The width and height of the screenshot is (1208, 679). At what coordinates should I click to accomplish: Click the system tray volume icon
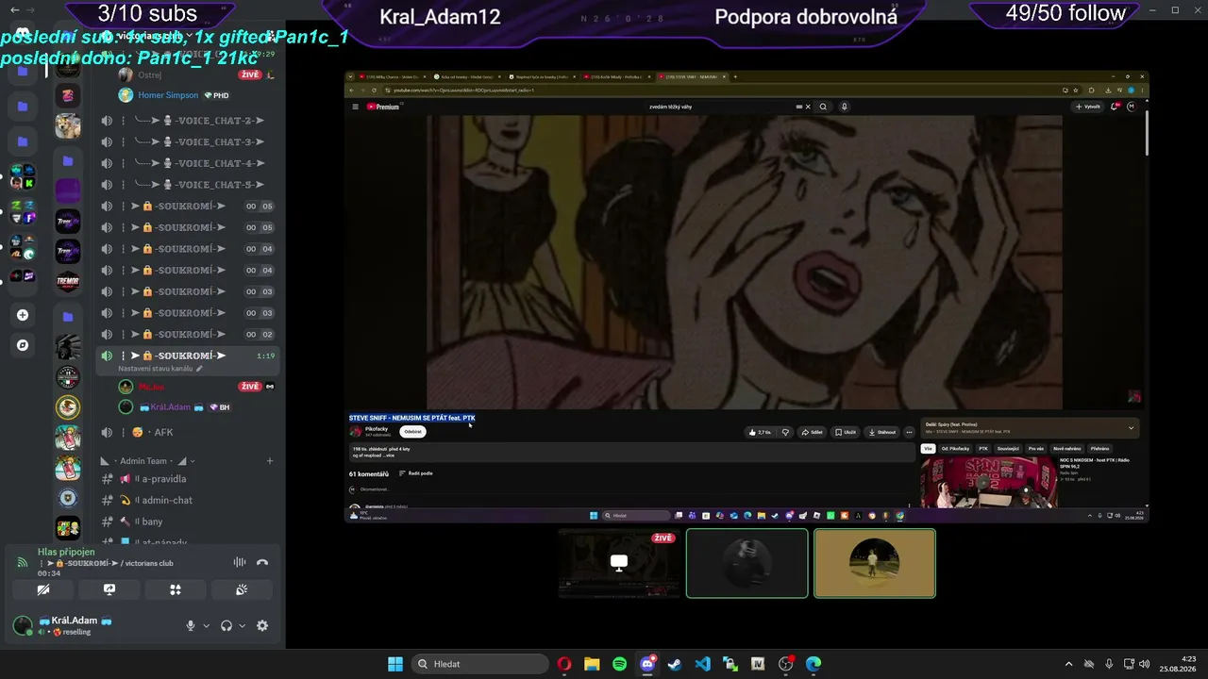coord(1144,664)
